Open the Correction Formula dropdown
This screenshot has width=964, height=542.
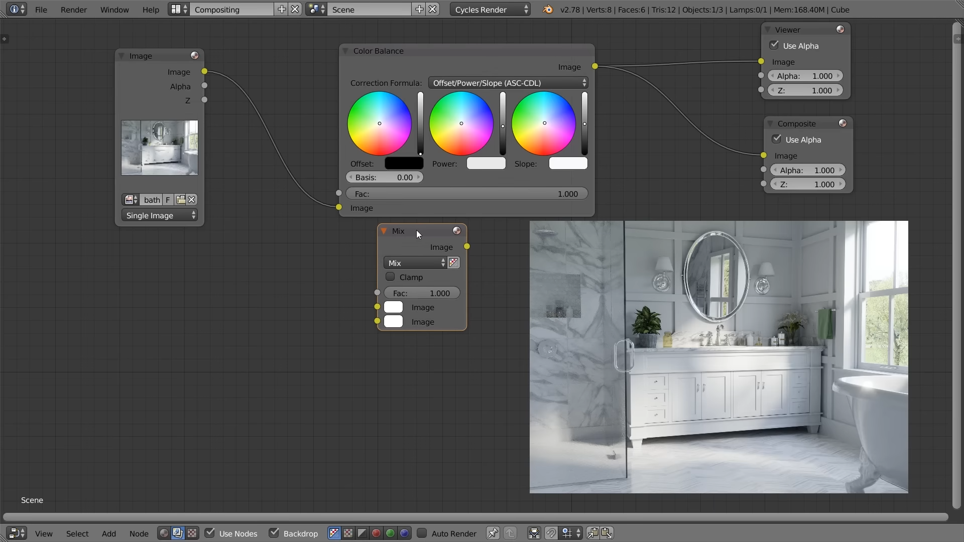(508, 83)
